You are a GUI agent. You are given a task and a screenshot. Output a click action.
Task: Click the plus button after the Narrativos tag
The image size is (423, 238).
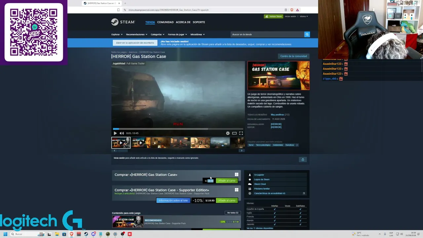pyautogui.click(x=297, y=145)
